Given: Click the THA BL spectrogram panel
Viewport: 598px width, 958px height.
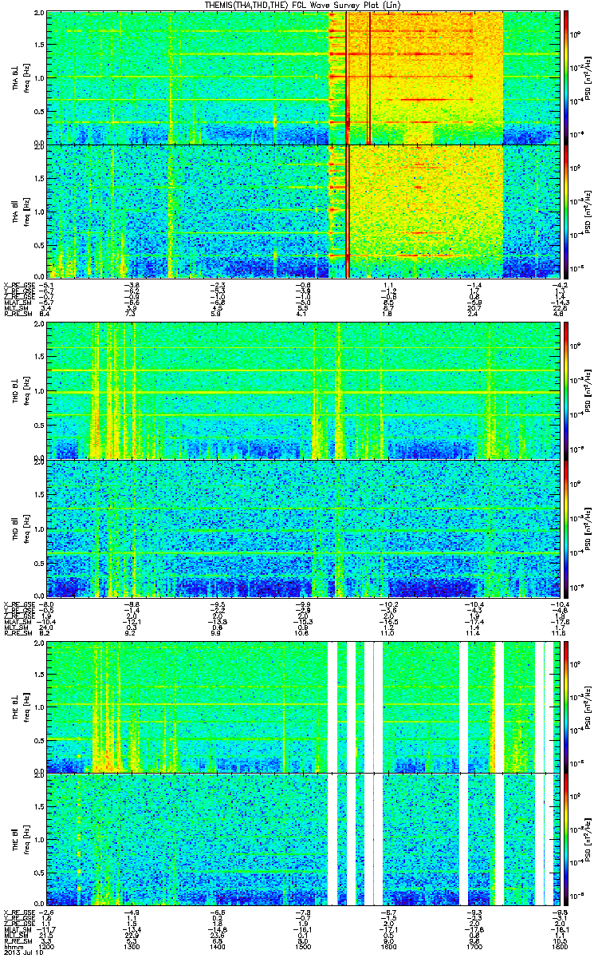Looking at the screenshot, I should tap(303, 77).
